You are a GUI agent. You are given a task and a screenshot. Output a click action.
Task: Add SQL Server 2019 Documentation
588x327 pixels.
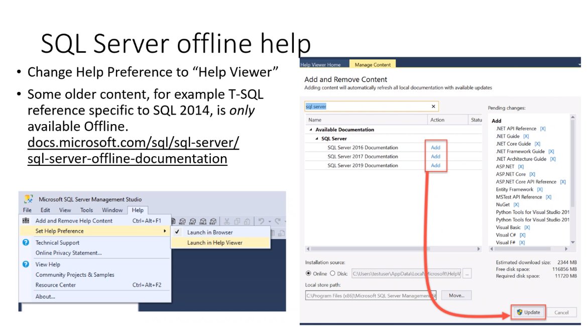click(x=435, y=165)
